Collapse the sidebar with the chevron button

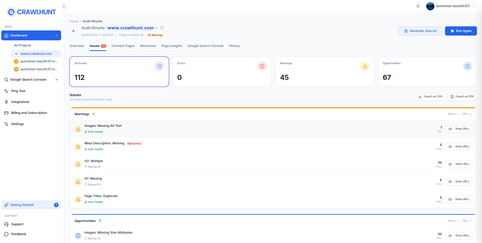(x=64, y=7)
